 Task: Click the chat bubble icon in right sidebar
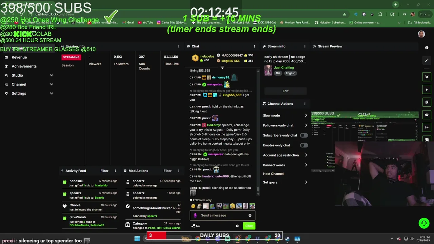(427, 115)
